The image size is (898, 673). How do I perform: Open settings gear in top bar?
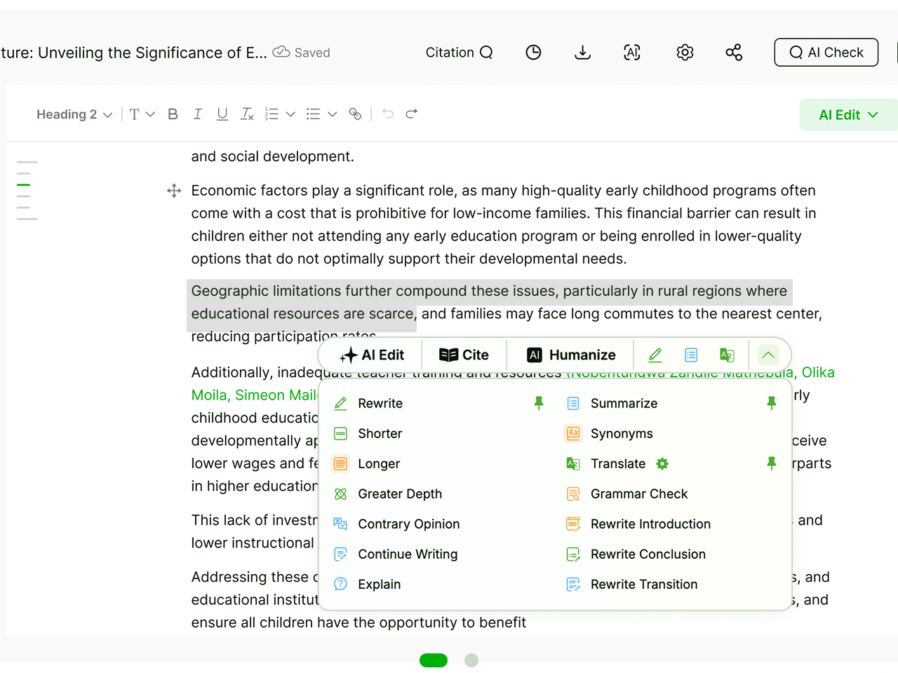(x=685, y=53)
